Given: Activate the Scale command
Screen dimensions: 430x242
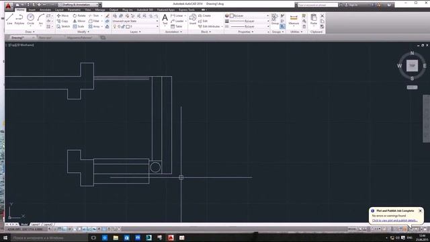Looking at the screenshot, I should point(79,27).
